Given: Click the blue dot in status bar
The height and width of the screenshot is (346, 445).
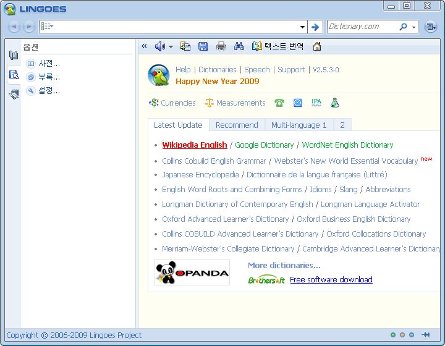Looking at the screenshot, I should point(412,335).
